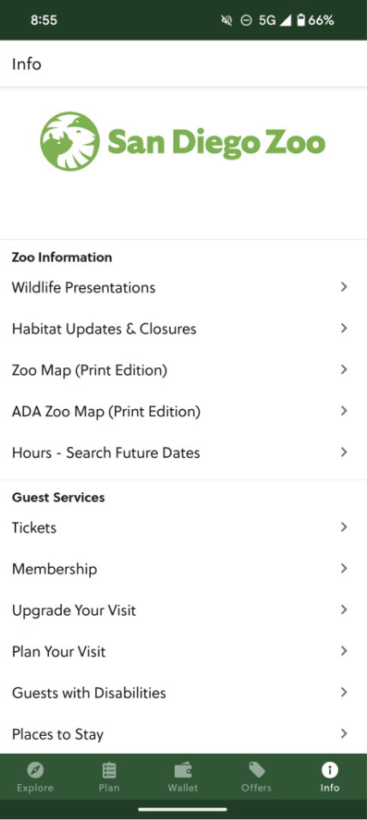Open the Explore compass icon
This screenshot has height=820, width=367.
click(35, 769)
